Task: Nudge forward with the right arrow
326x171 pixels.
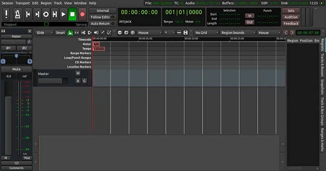Action: pyautogui.click(x=292, y=33)
